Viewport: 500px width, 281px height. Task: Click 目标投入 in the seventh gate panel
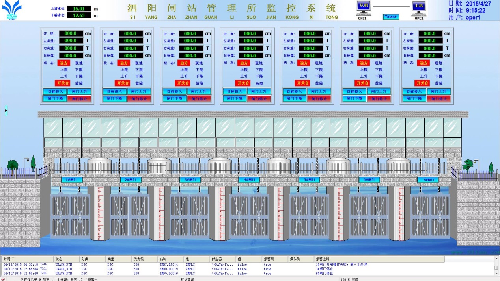pyautogui.click(x=414, y=91)
